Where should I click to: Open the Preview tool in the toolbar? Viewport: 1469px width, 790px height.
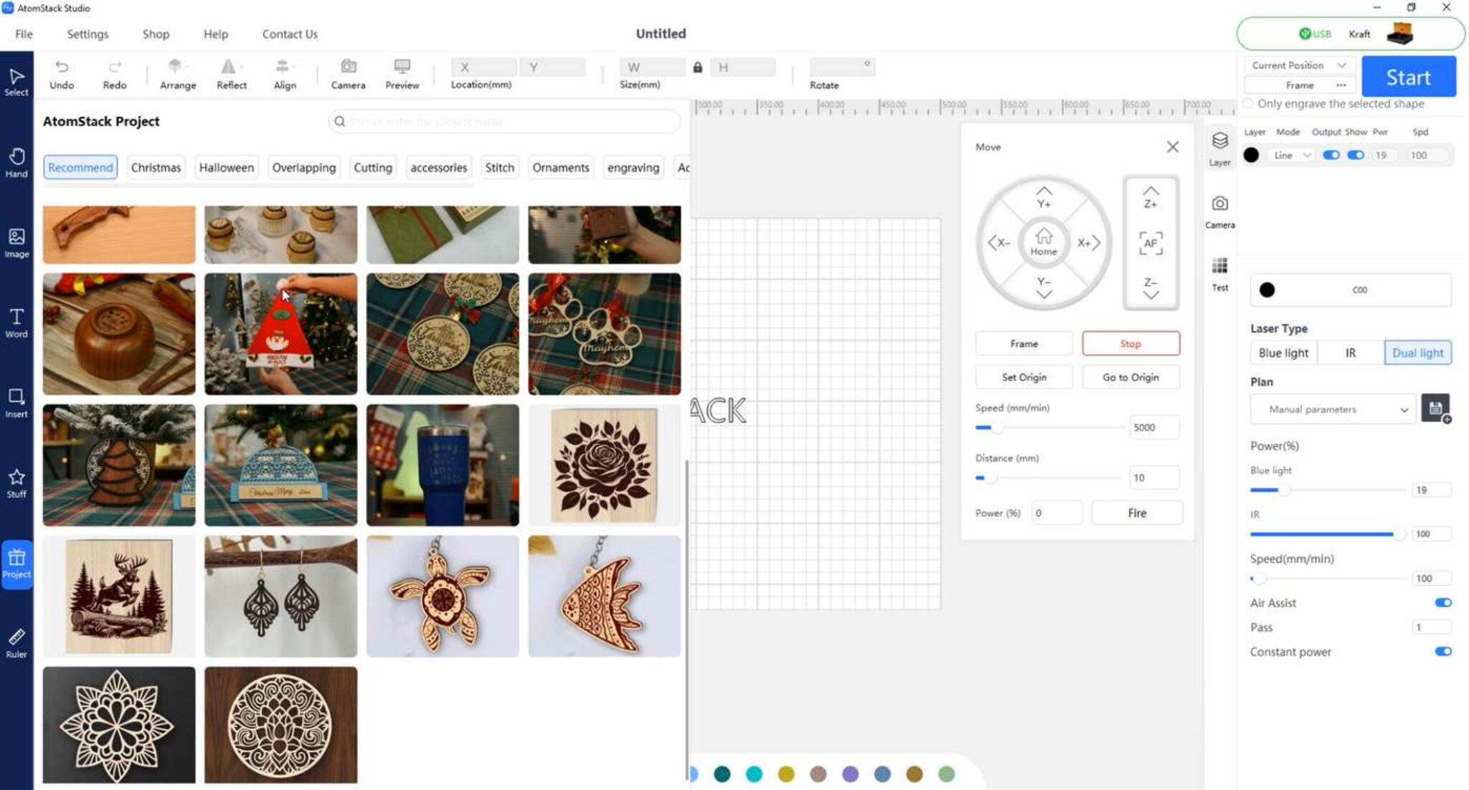point(402,74)
